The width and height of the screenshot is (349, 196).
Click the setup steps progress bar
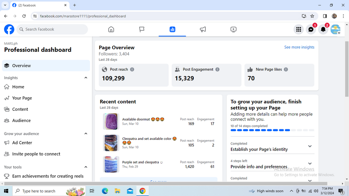click(272, 130)
